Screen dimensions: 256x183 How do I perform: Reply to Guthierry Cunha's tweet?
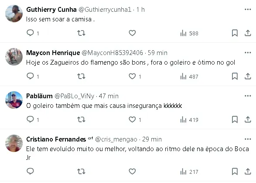click(x=31, y=33)
